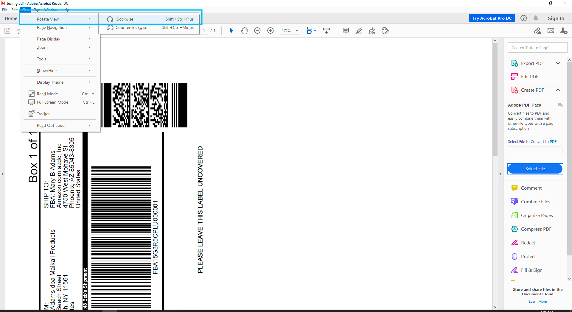Expand the left navigation pane arrow
Viewport: 572px width, 312px height.
(2, 174)
